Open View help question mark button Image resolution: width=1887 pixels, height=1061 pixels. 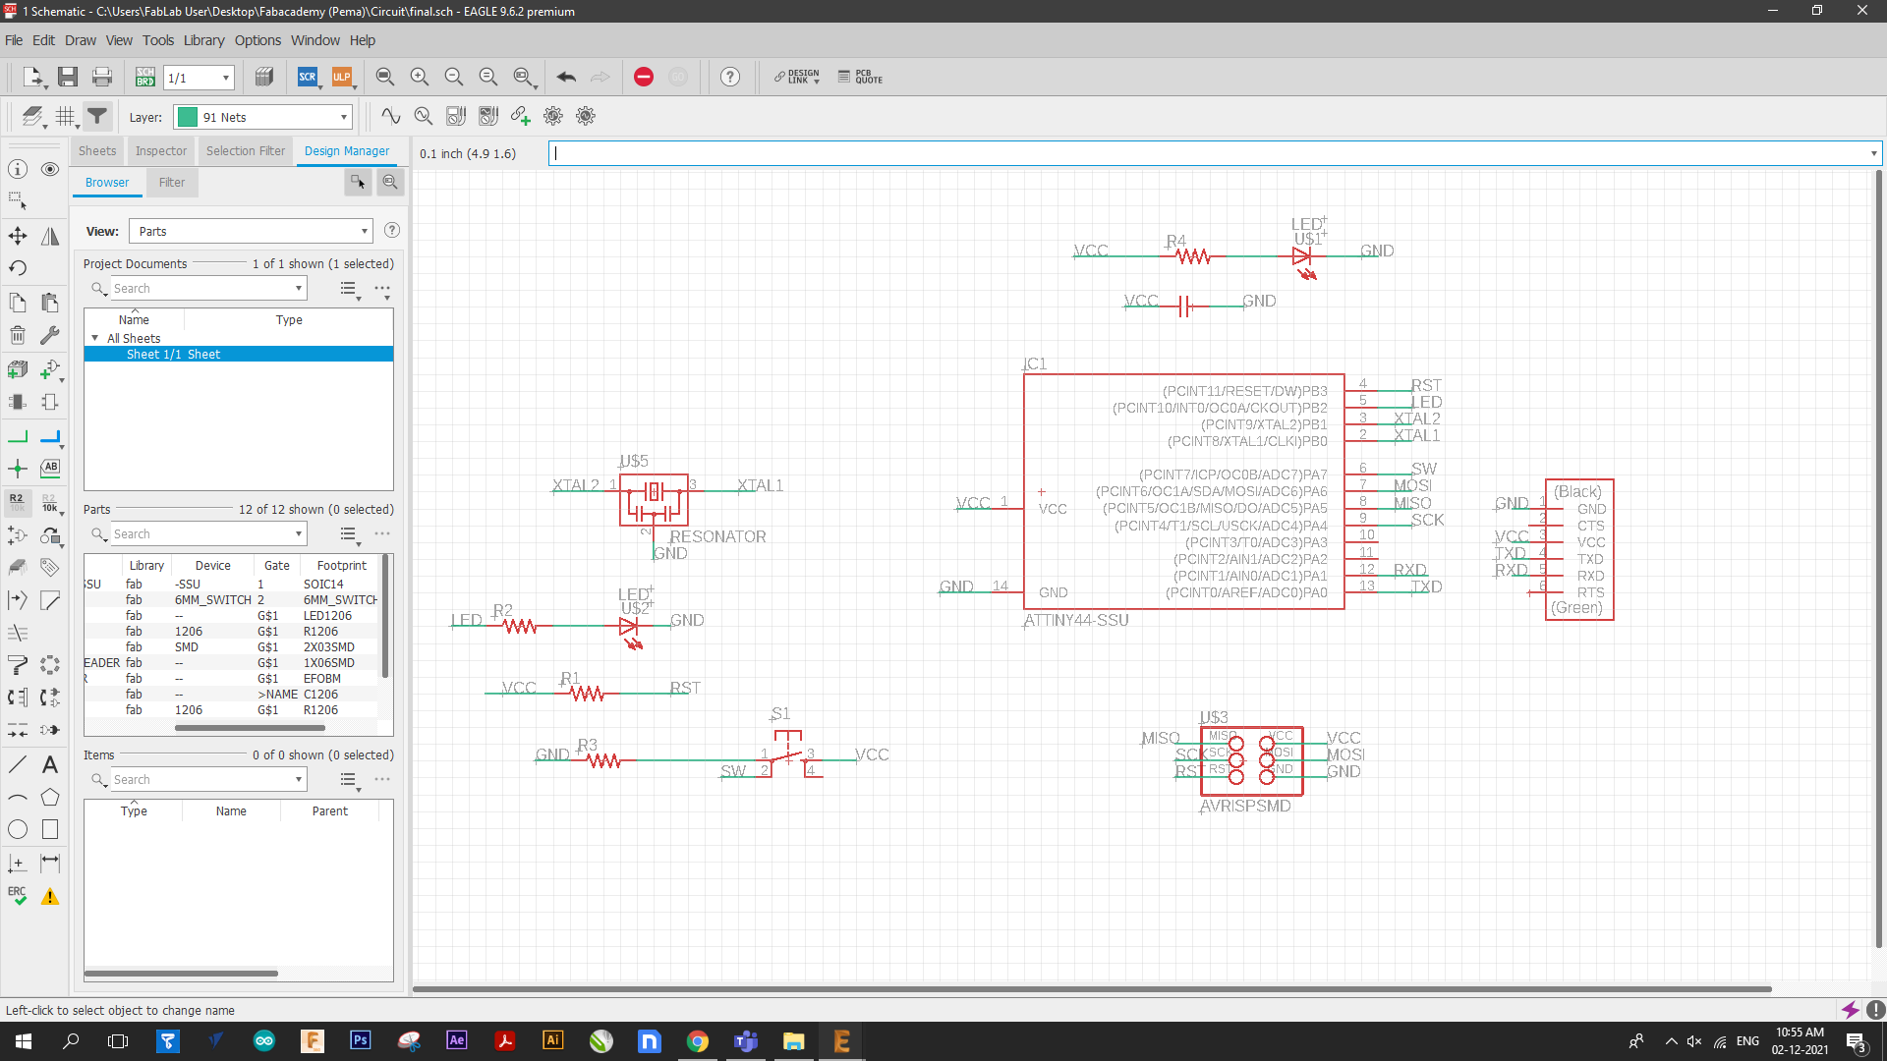tap(392, 230)
